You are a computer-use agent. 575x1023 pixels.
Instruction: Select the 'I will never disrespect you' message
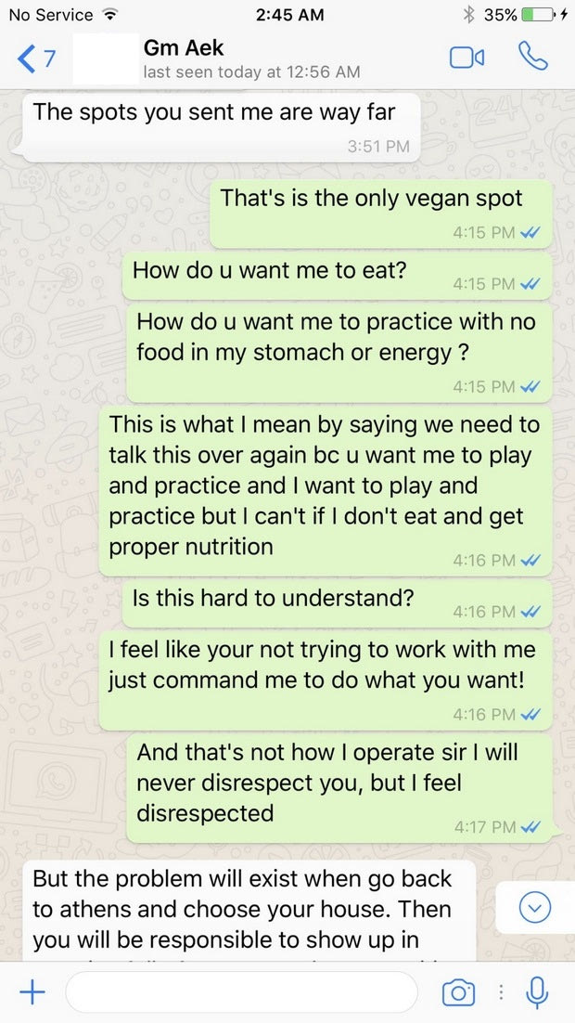pyautogui.click(x=339, y=788)
